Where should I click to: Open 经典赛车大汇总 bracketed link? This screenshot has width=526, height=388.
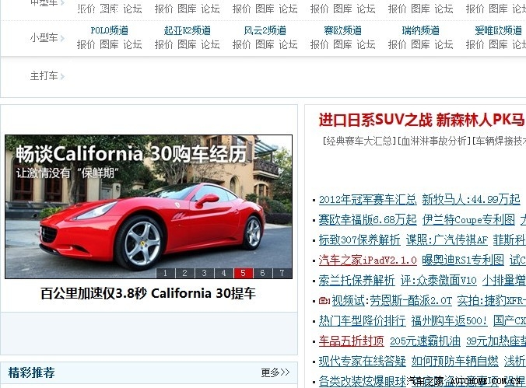point(357,141)
